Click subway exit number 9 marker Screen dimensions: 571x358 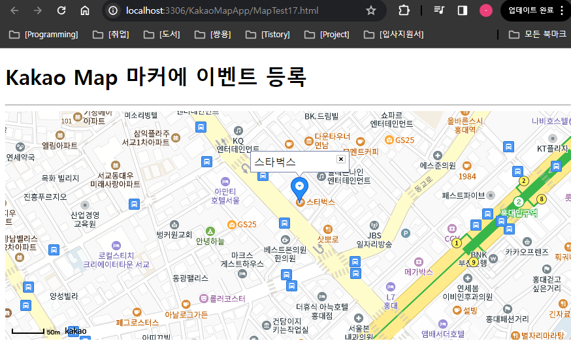[474, 262]
